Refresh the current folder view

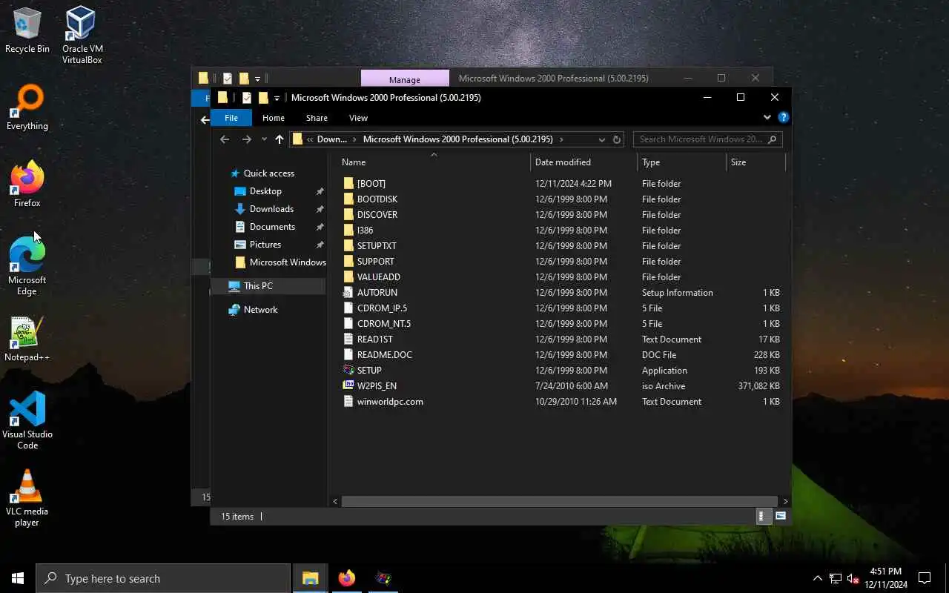pyautogui.click(x=616, y=139)
